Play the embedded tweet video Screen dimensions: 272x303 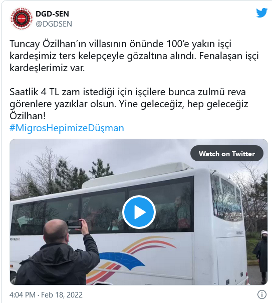click(x=139, y=212)
